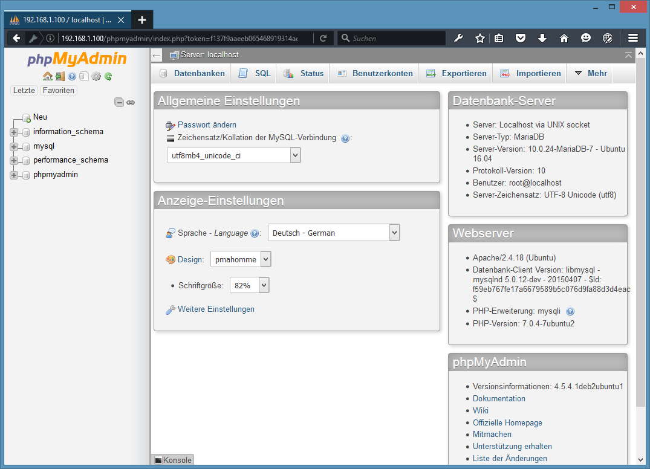Expand the mysql database node
The height and width of the screenshot is (469, 650).
(14, 147)
